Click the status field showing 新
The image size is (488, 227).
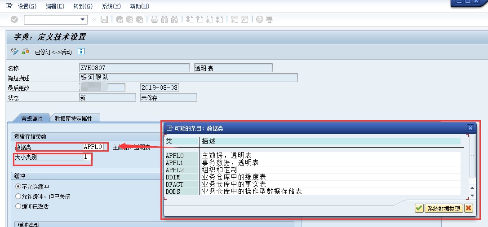click(x=108, y=97)
